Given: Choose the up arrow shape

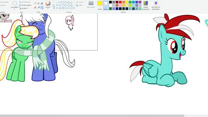Looking at the screenshot, I should [x=71, y=5].
